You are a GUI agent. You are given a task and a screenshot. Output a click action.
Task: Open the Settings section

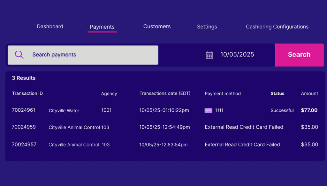click(x=207, y=27)
